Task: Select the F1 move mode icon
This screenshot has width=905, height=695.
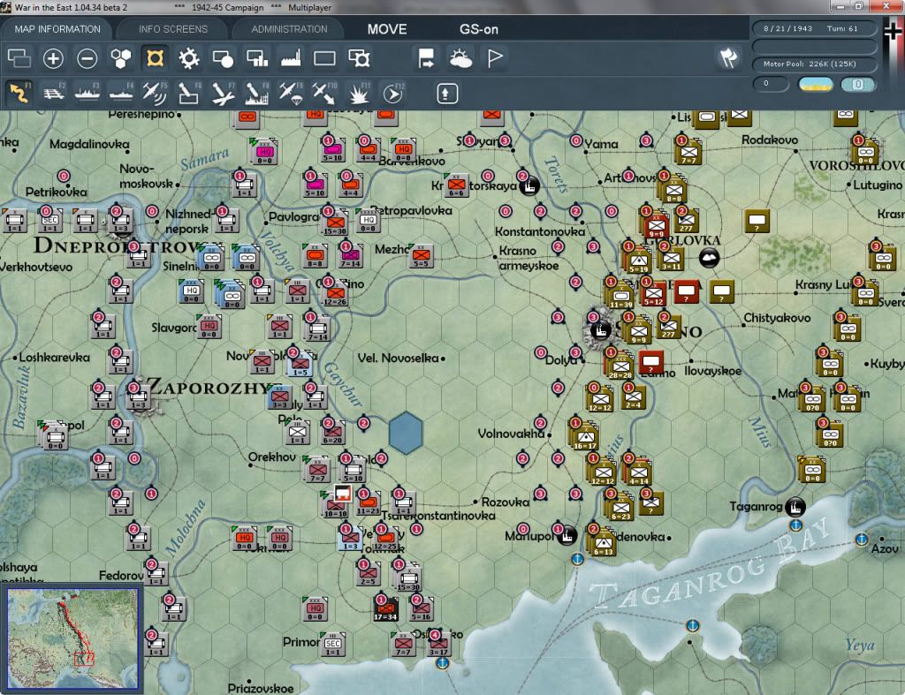Action: pyautogui.click(x=19, y=93)
